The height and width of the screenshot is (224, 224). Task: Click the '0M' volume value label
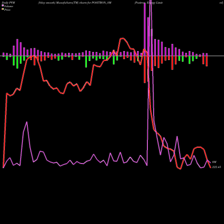pos(214,162)
